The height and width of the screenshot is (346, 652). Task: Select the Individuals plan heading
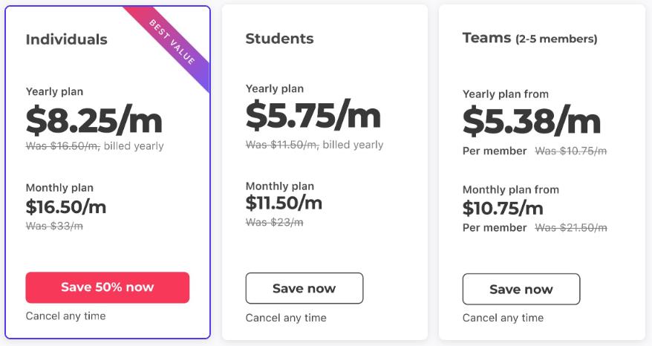66,39
